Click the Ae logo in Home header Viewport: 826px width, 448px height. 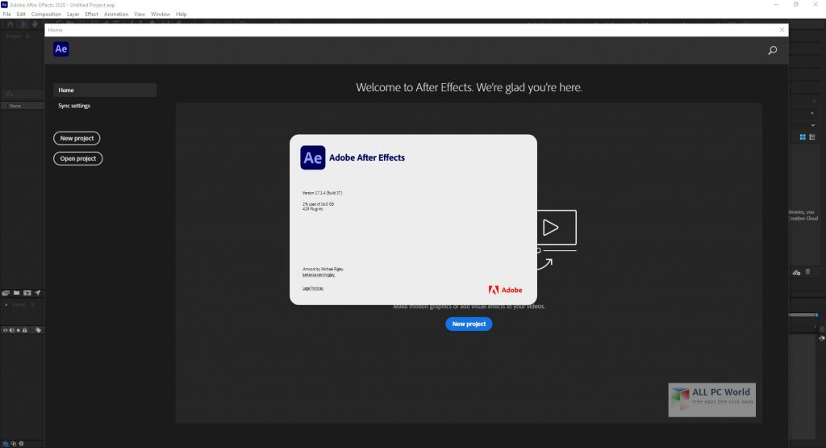[x=61, y=49]
